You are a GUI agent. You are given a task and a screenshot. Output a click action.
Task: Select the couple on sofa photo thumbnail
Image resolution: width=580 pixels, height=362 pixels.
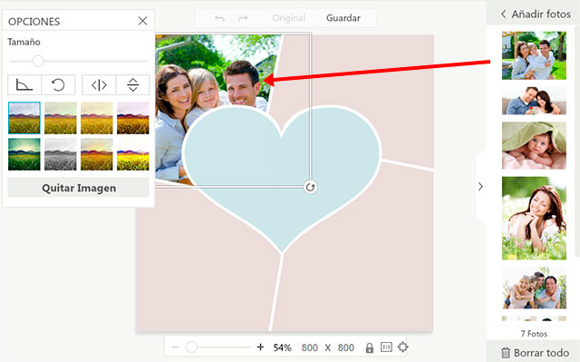(x=534, y=101)
